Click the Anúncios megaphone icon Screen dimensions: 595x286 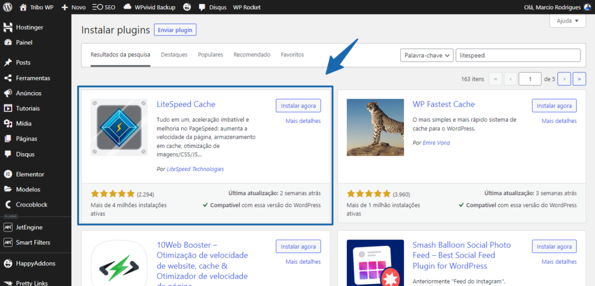point(8,93)
